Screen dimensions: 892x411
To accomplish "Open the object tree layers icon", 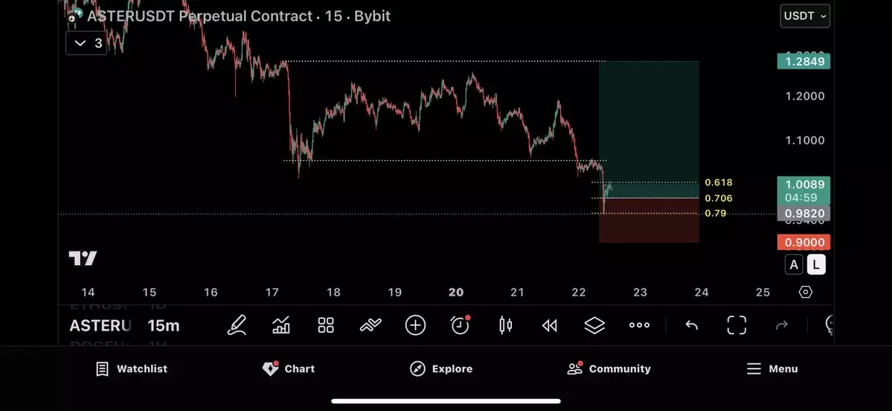I will (x=594, y=325).
